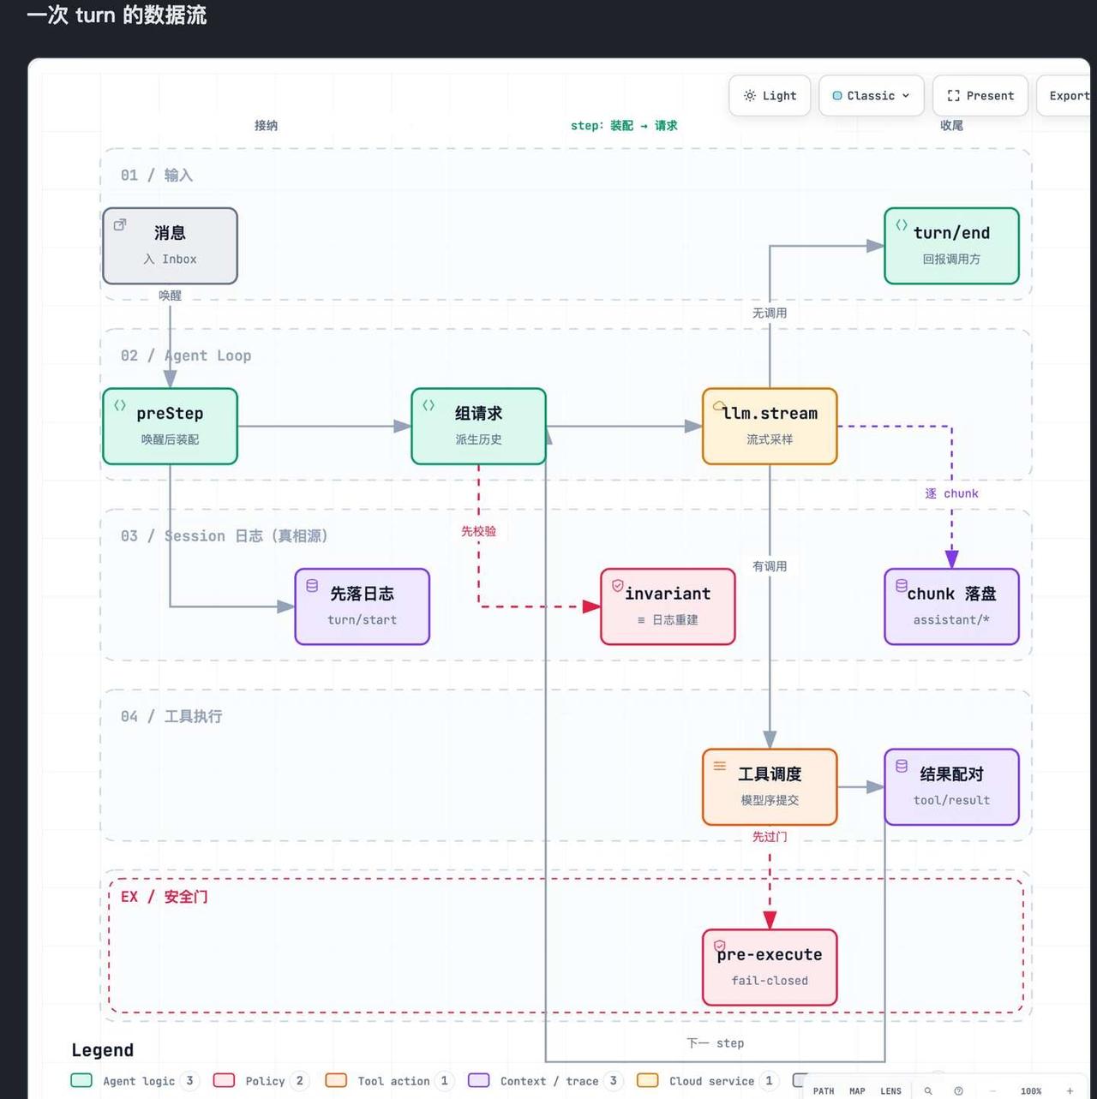1097x1099 pixels.
Task: Click shield icon on invariant node
Action: (618, 585)
